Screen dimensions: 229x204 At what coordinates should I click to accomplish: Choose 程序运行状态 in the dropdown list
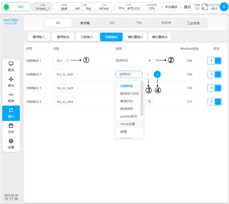click(129, 93)
